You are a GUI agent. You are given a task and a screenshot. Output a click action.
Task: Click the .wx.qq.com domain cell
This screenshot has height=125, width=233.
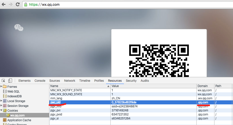tap(205, 98)
